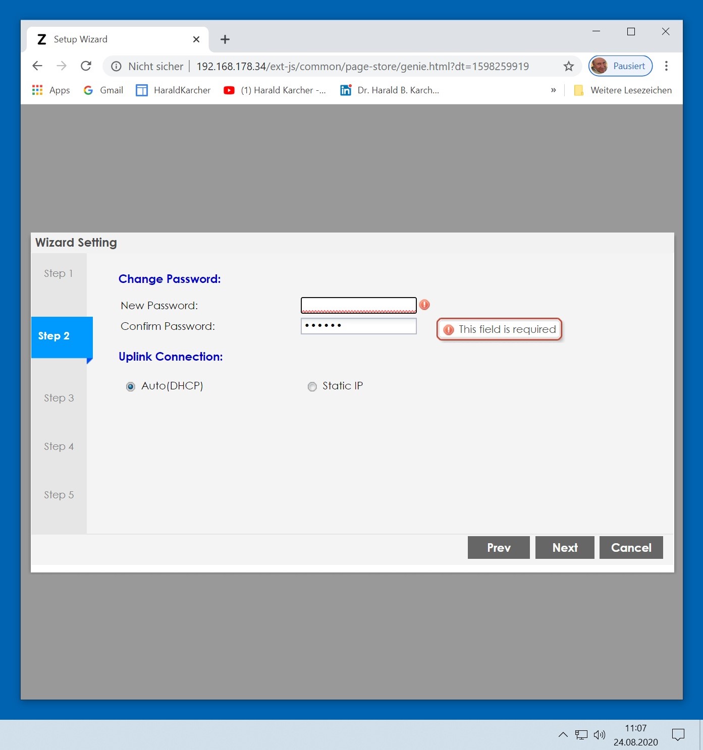The height and width of the screenshot is (750, 703).
Task: Select the Setup Wizard tab
Action: click(118, 39)
